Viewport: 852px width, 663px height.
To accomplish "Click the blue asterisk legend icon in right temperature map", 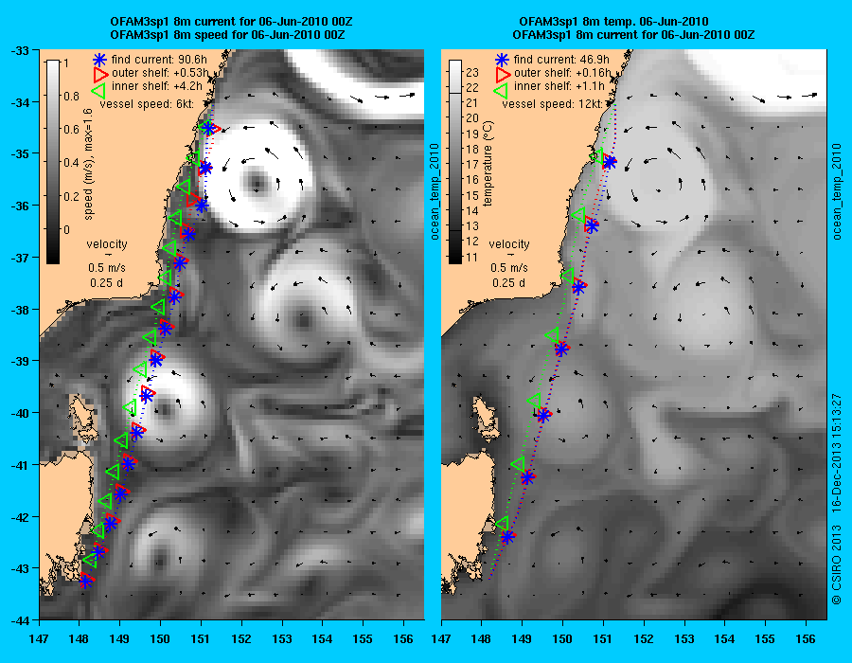I will pyautogui.click(x=502, y=60).
